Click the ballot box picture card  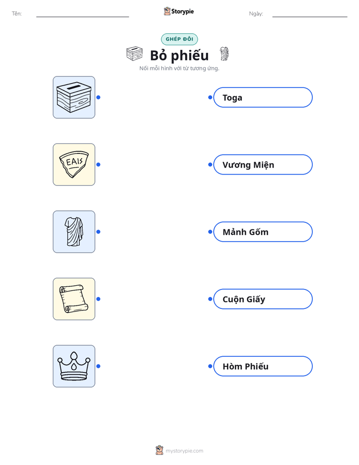click(74, 97)
